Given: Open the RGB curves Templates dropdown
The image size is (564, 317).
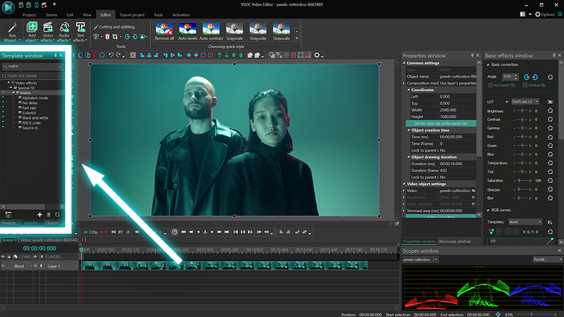Looking at the screenshot, I should [525, 222].
